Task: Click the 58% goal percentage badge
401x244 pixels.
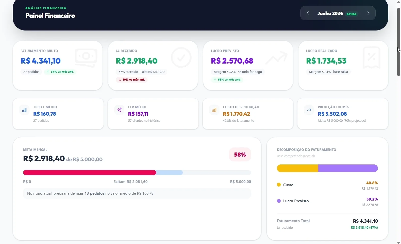Action: 240,155
